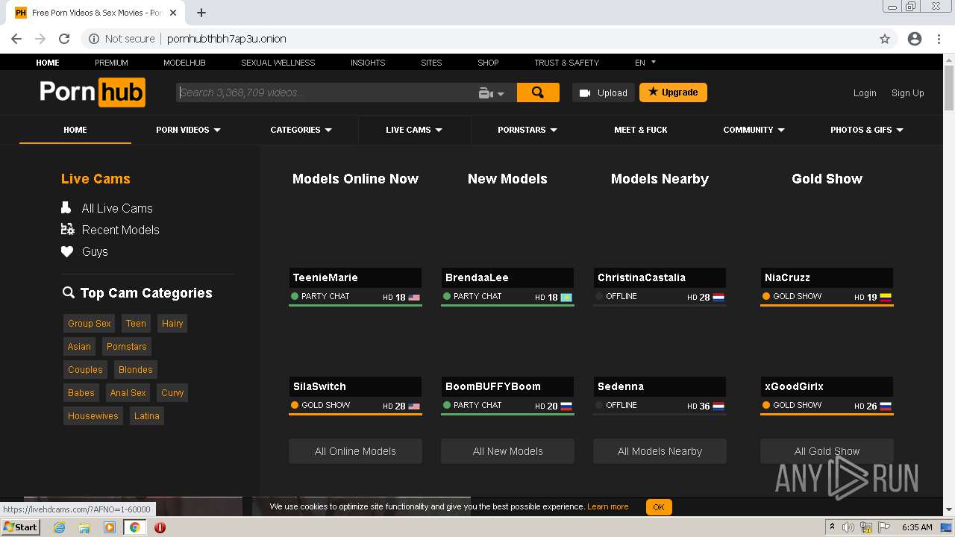Viewport: 955px width, 537px height.
Task: Select the Home tab in main navigation
Action: (75, 130)
